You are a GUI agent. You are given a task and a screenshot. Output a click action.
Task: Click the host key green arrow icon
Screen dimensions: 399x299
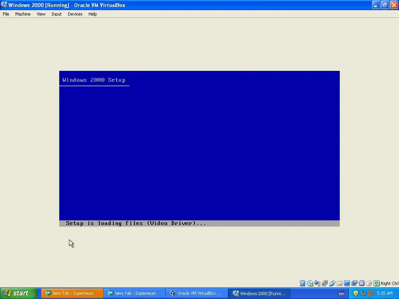coord(377,283)
